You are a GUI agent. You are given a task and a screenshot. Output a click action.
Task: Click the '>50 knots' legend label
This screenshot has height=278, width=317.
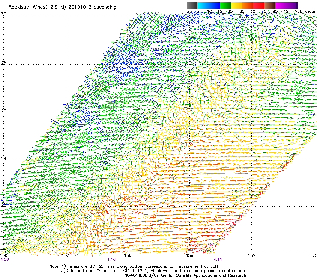pyautogui.click(x=305, y=12)
